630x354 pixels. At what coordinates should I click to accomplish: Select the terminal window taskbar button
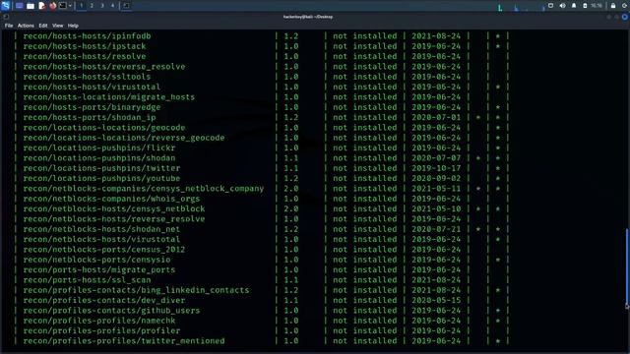click(126, 6)
